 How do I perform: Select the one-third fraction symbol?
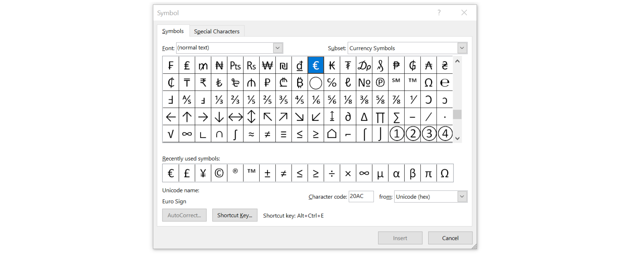(x=219, y=100)
